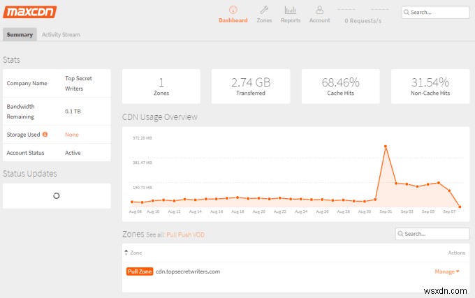The image size is (475, 298).
Task: Click the Pull link in See all
Action: (172, 234)
